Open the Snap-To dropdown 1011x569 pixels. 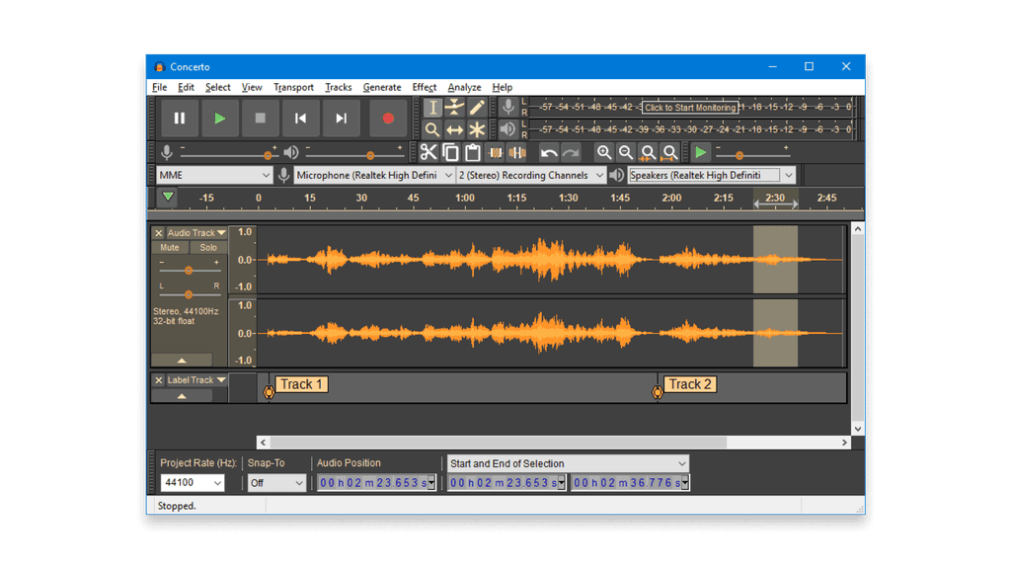(x=276, y=483)
